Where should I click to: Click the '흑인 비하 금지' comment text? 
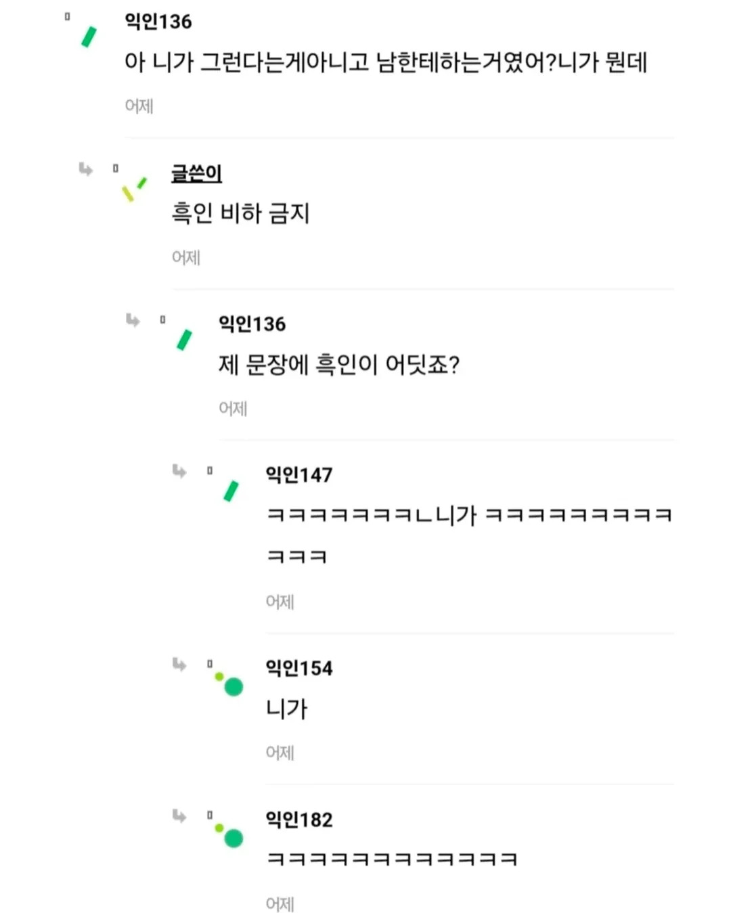pos(240,214)
